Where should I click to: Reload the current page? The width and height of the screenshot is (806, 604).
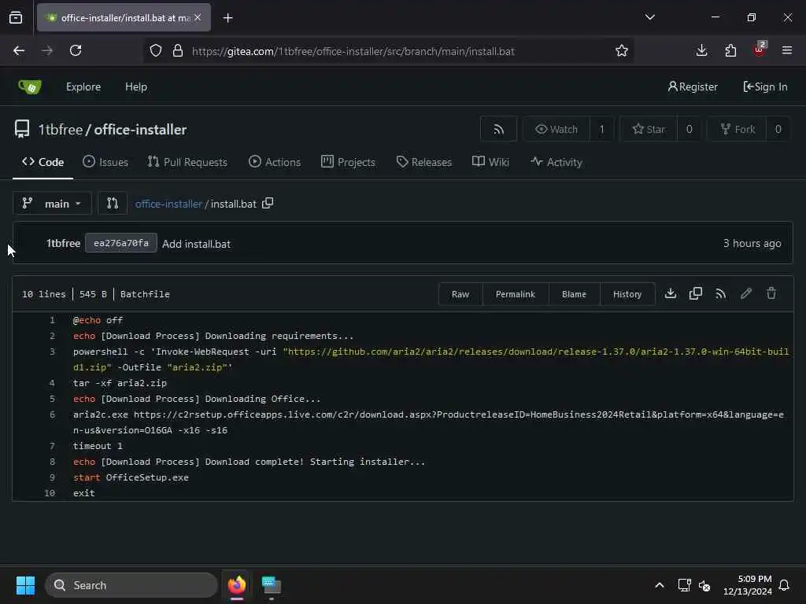(x=76, y=50)
